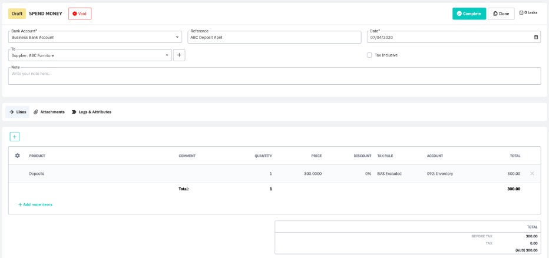Click the plus icon above the lines table
The image size is (549, 258).
coord(15,137)
